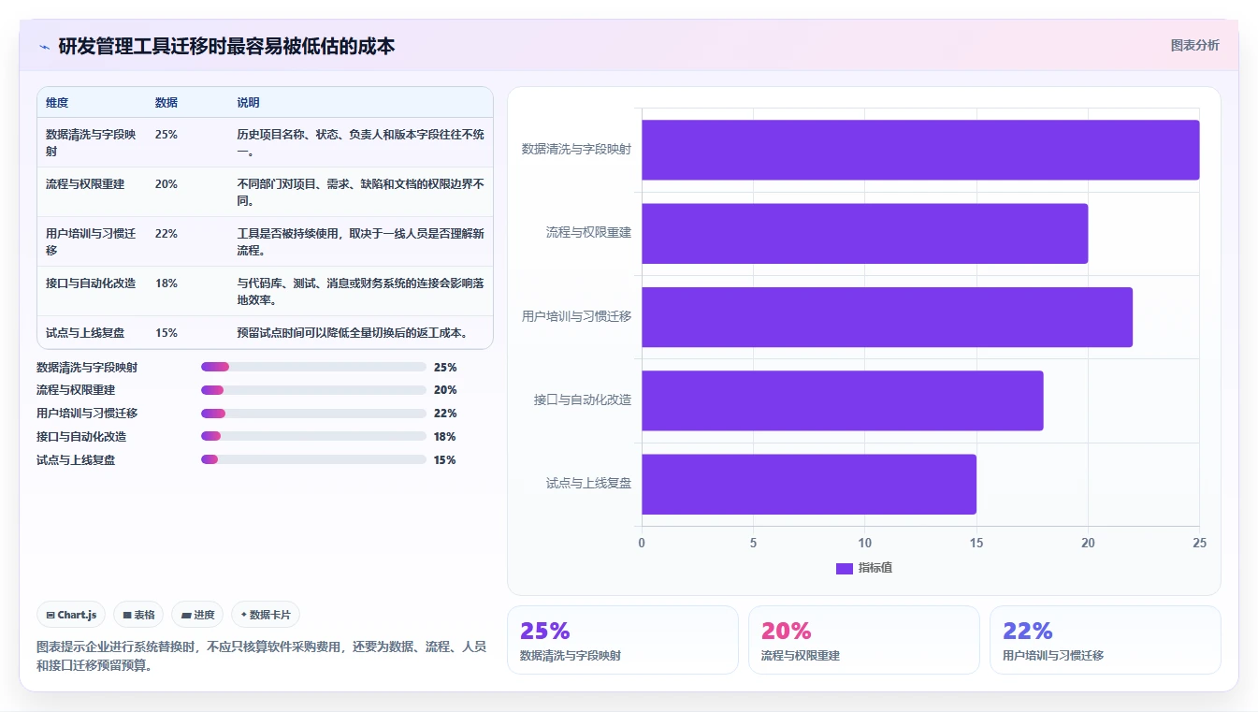Click the 接口与自动化改造 progress bar
This screenshot has height=712, width=1258.
click(x=313, y=437)
